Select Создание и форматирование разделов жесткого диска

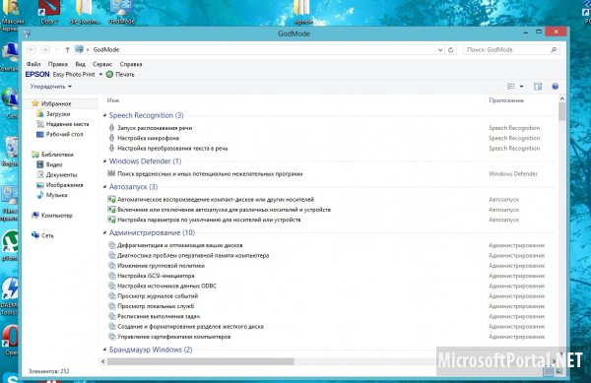coord(190,327)
